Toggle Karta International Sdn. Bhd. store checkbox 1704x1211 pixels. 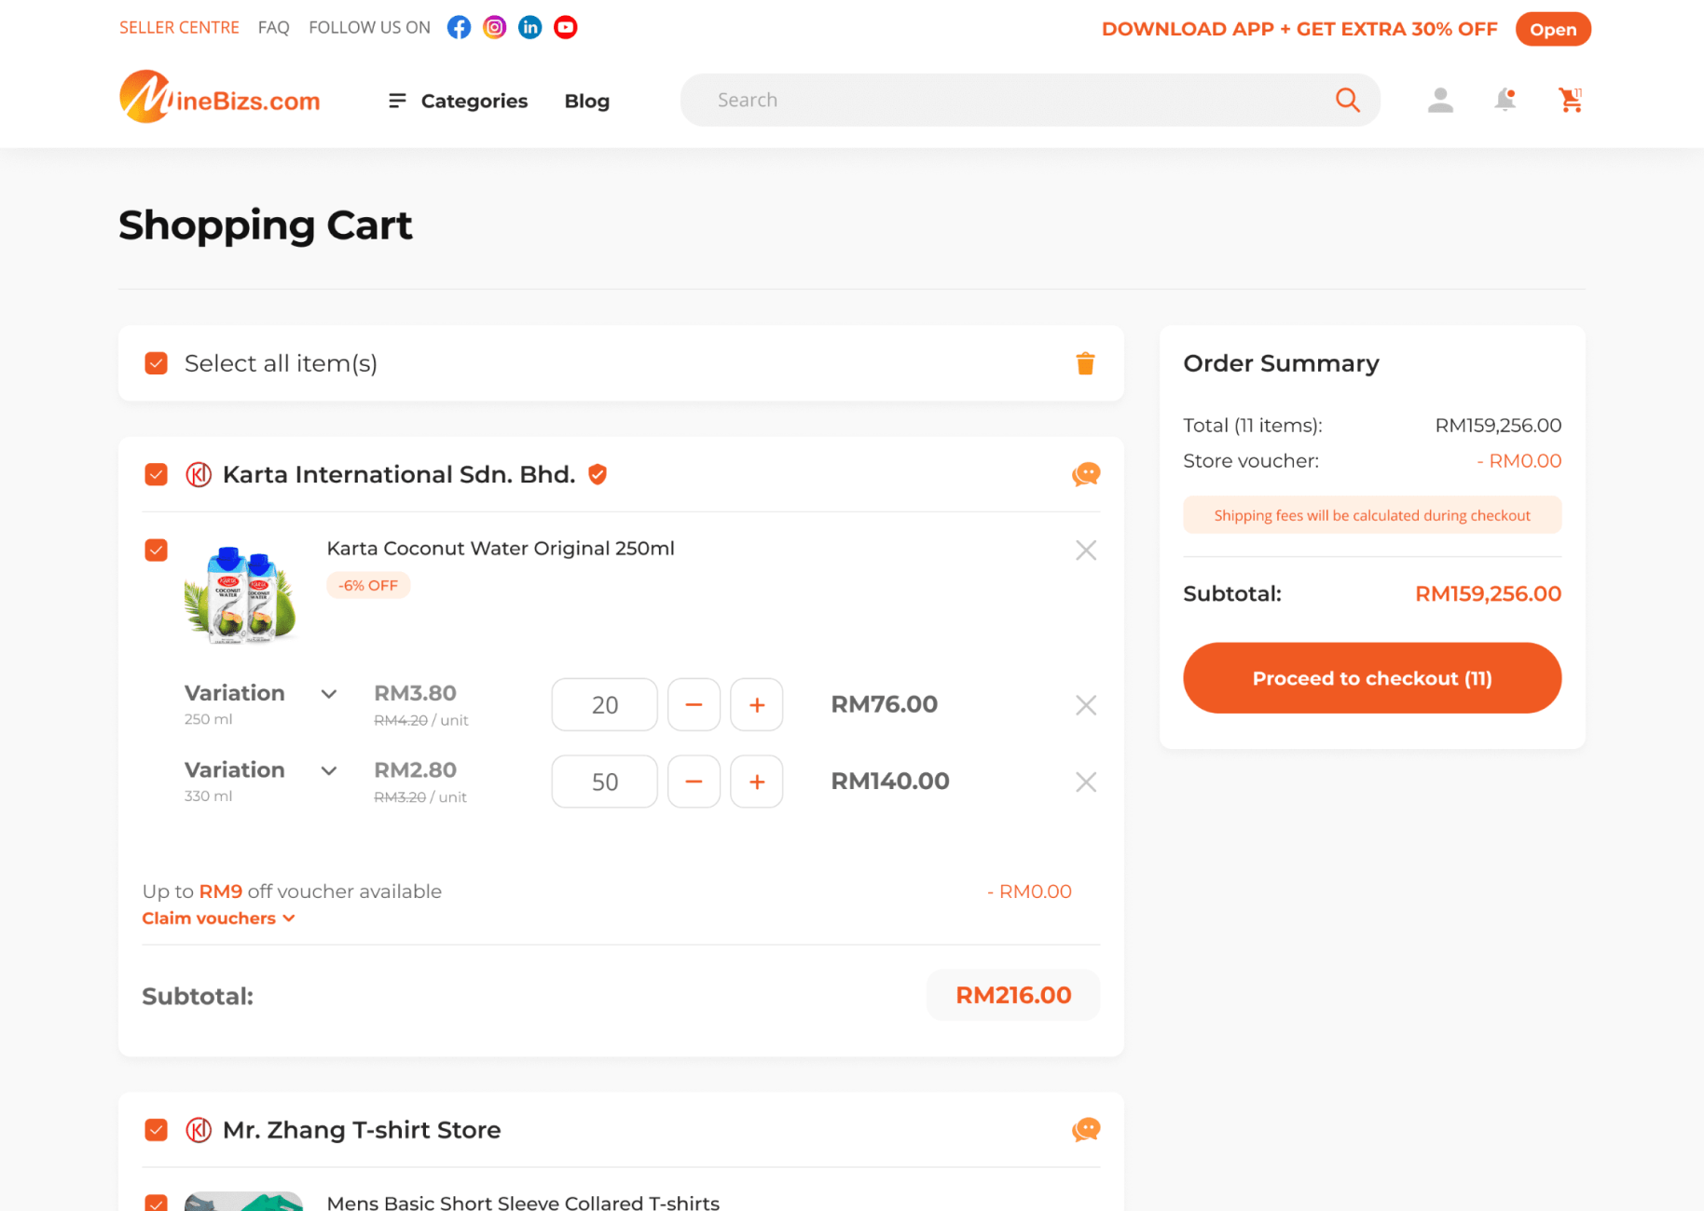click(x=157, y=475)
